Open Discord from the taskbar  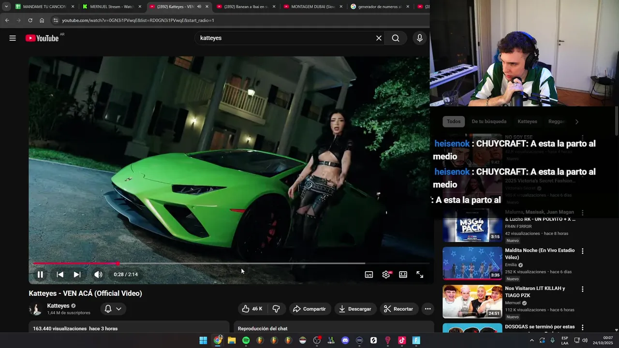coord(345,340)
